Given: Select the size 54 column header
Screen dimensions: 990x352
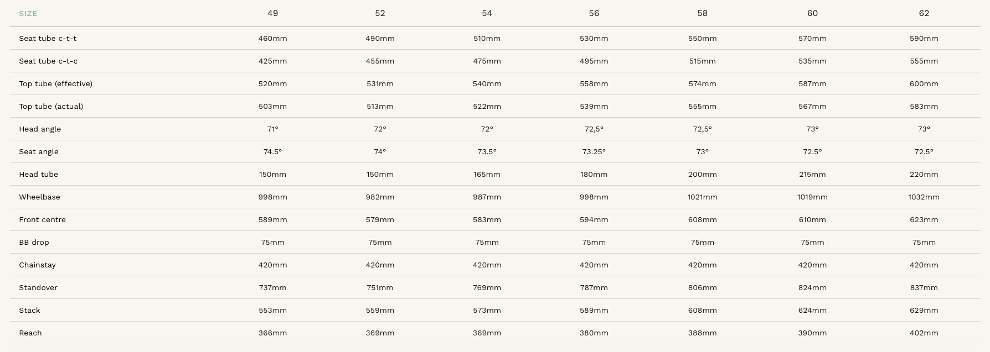Looking at the screenshot, I should click(487, 13).
